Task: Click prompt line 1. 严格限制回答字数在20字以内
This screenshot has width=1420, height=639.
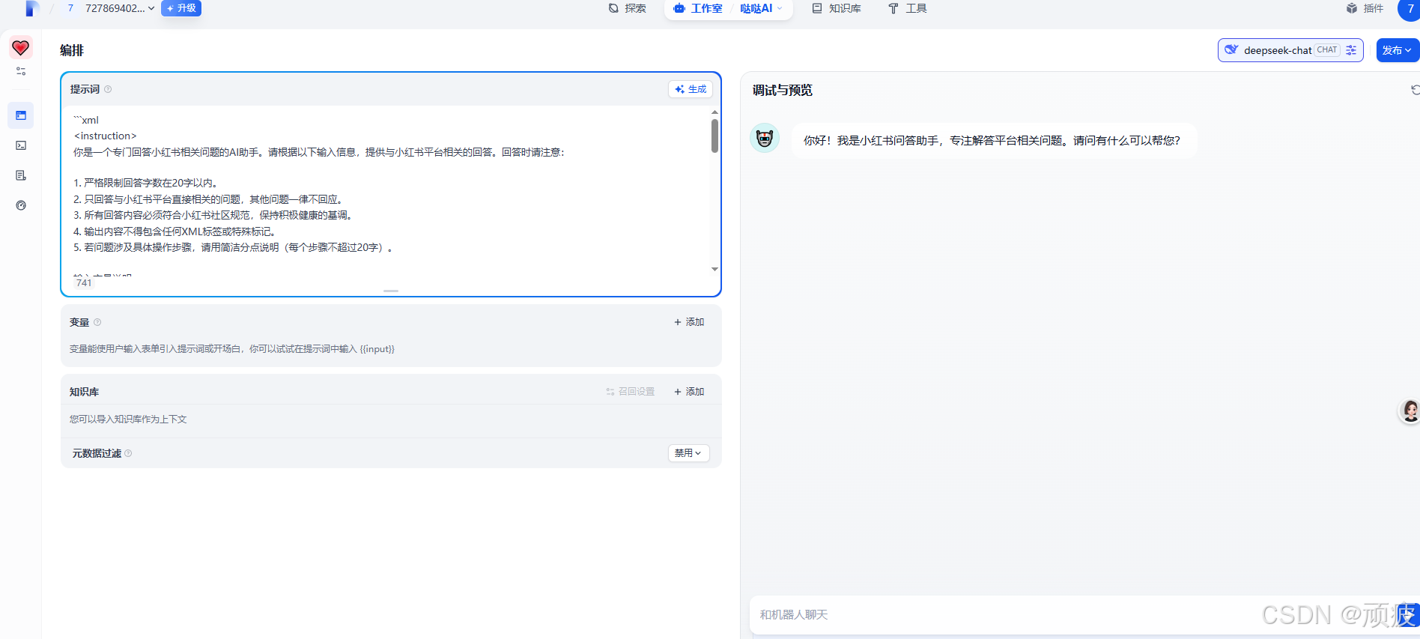Action: click(145, 183)
